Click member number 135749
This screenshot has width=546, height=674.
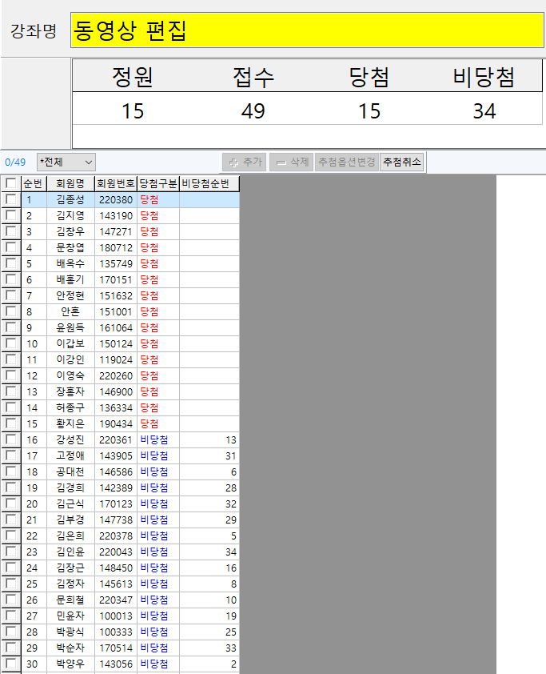click(116, 264)
